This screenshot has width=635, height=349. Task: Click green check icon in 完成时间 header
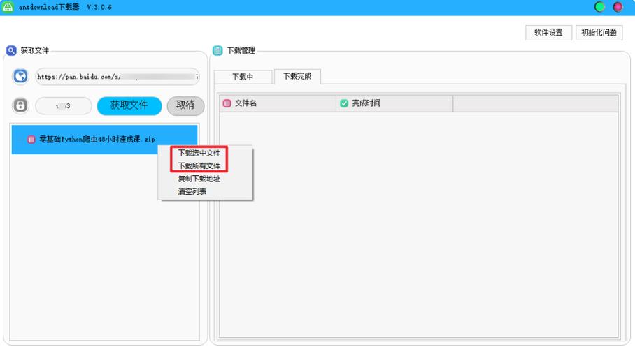pos(344,103)
